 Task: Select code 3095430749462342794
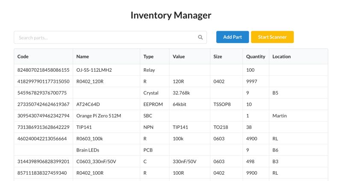(x=44, y=116)
